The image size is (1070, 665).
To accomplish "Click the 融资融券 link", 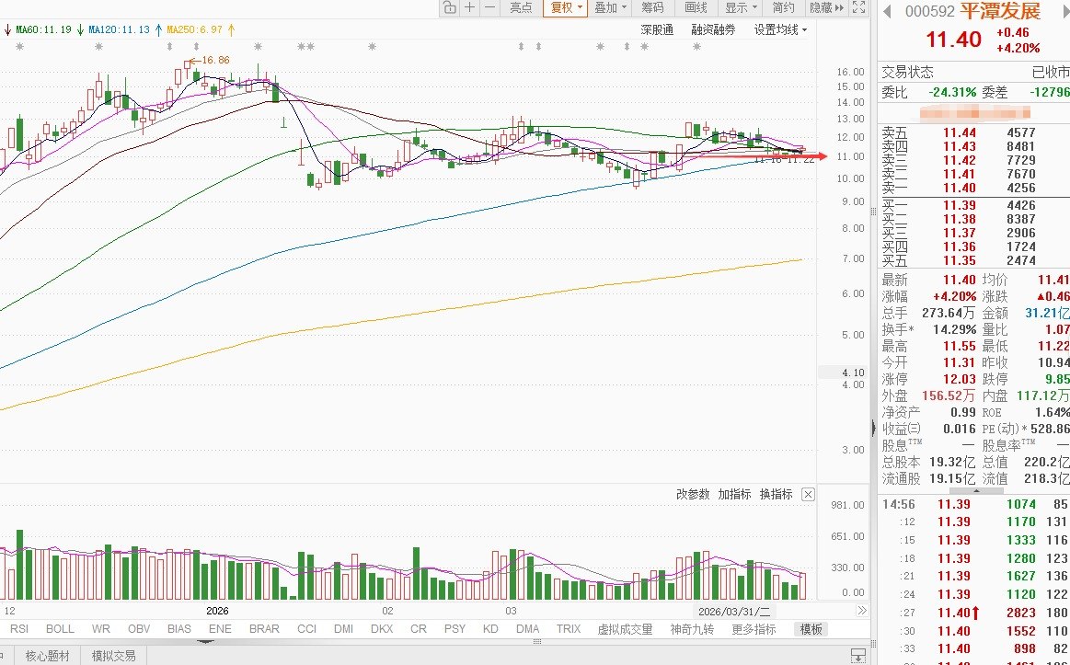I will pos(713,30).
